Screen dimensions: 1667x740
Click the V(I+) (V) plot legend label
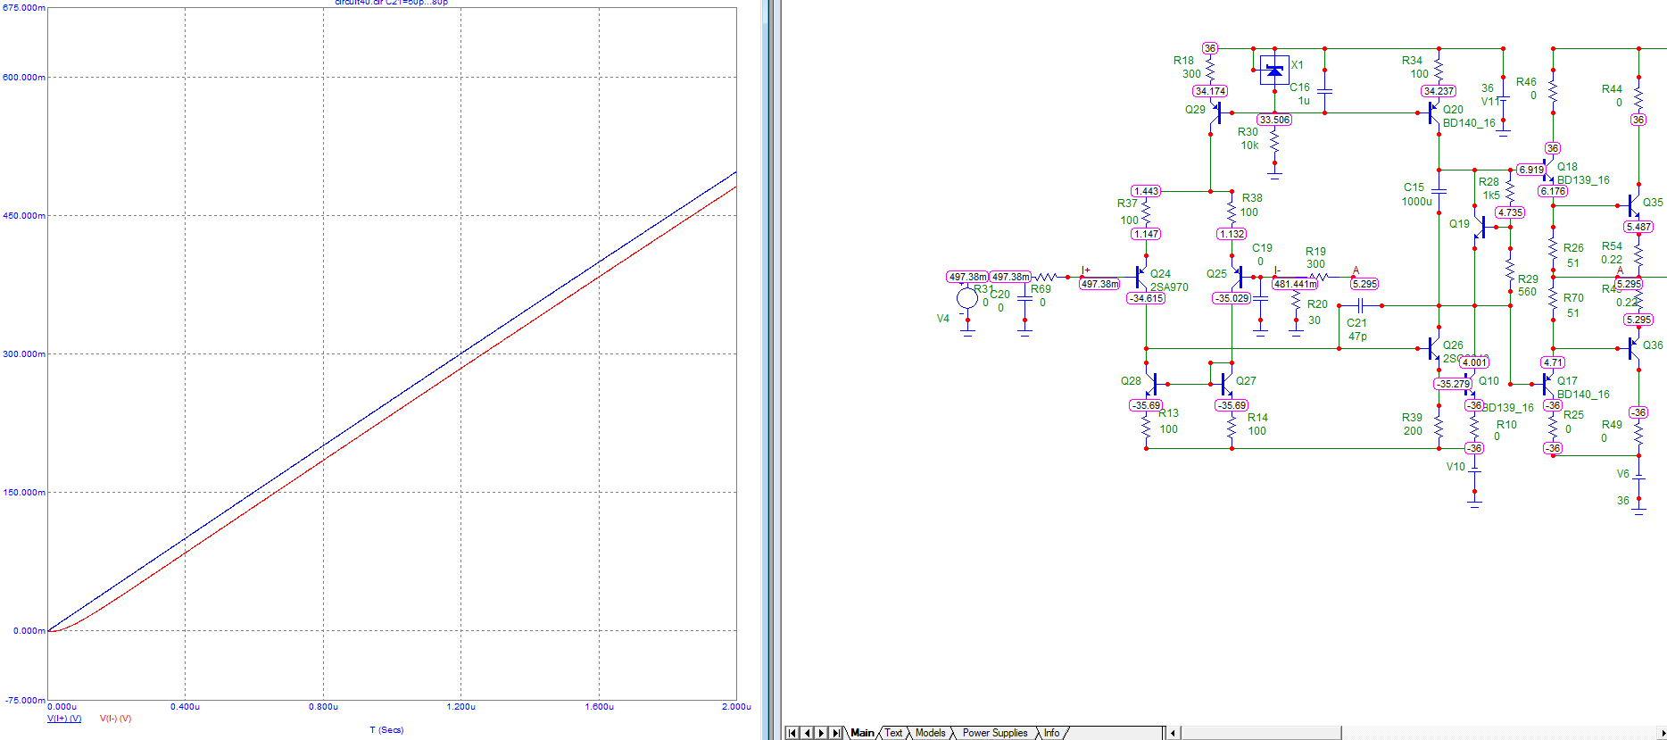64,719
